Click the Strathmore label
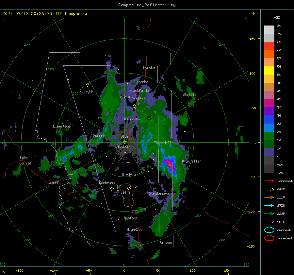The width and height of the screenshot is (294, 275). 159,194
